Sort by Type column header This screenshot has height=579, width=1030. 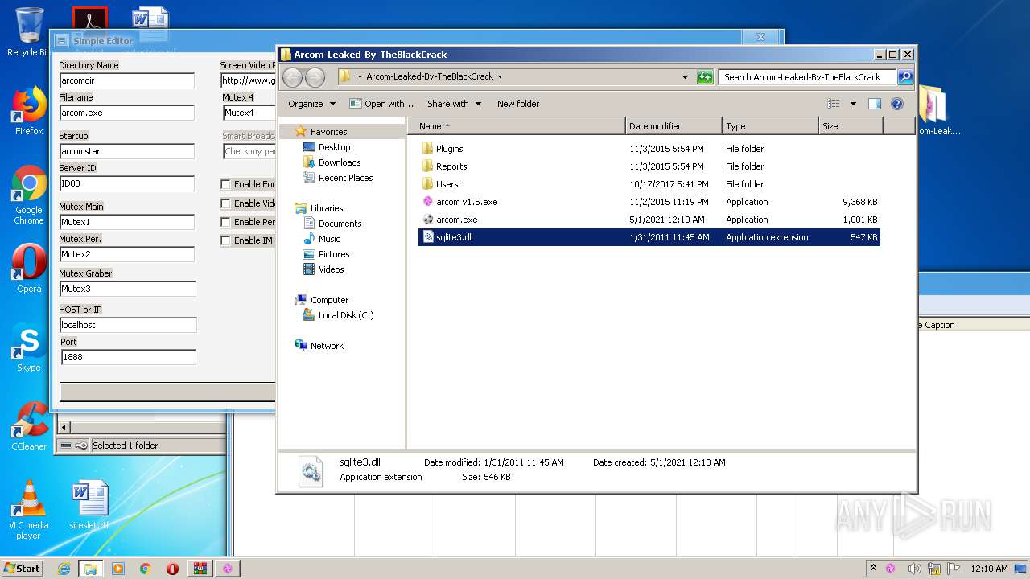click(x=770, y=126)
